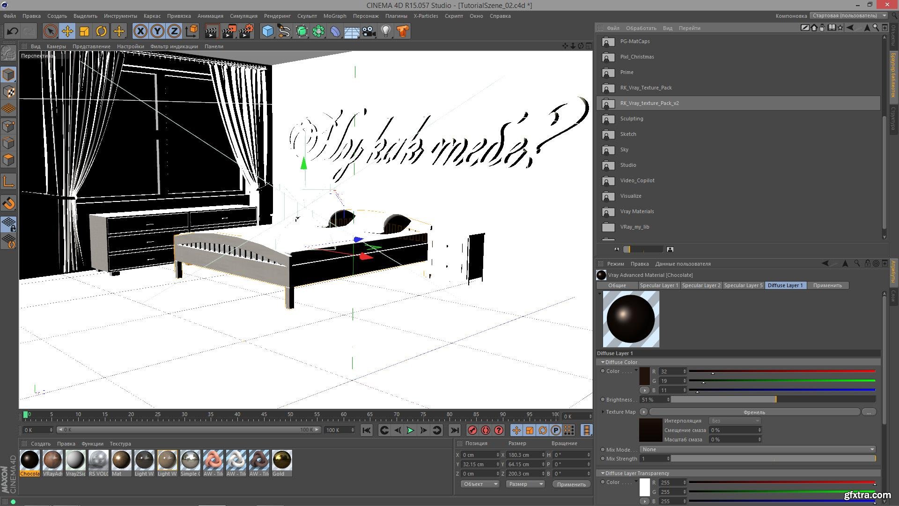Open Интерполяция dropdown
The width and height of the screenshot is (899, 506).
pyautogui.click(x=735, y=421)
